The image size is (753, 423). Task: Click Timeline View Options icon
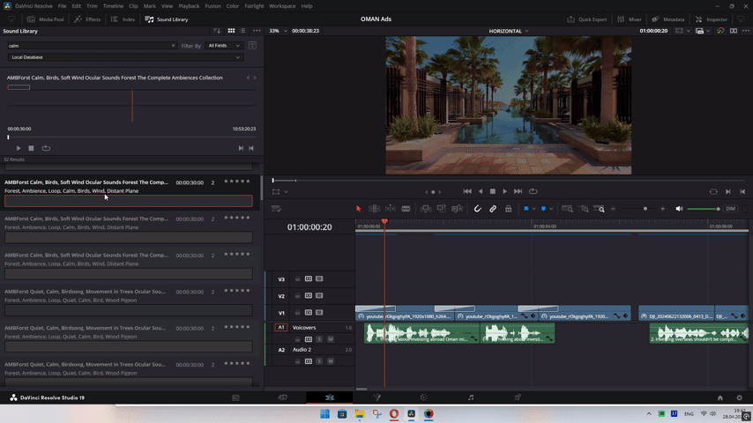(x=276, y=209)
